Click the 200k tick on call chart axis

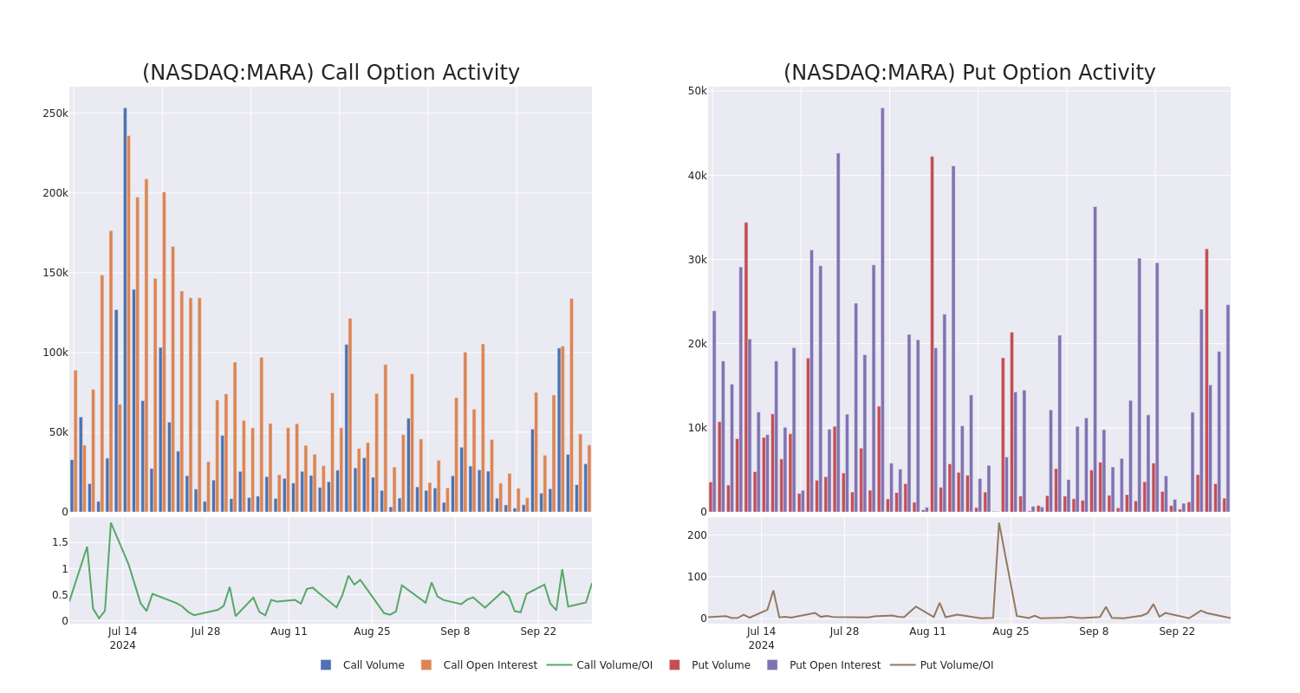pyautogui.click(x=55, y=193)
